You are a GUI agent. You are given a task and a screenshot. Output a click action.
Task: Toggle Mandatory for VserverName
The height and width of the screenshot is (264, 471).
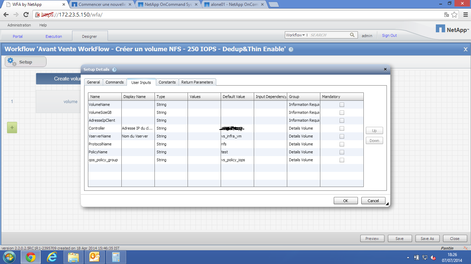(x=342, y=136)
